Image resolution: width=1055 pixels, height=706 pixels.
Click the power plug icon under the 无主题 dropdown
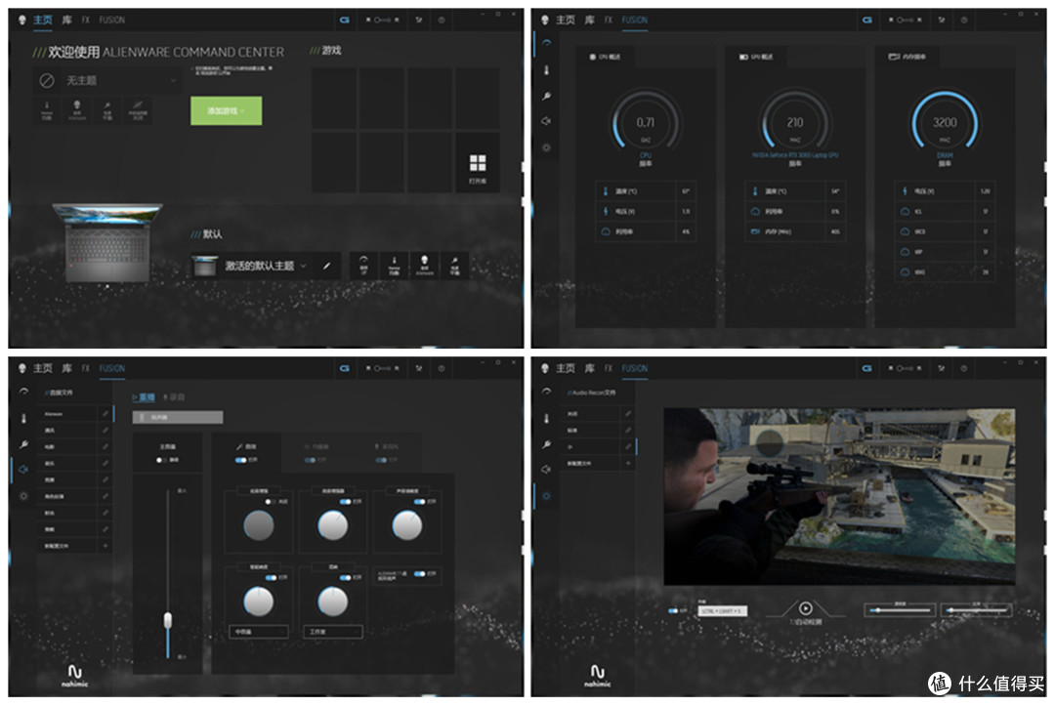[x=107, y=110]
